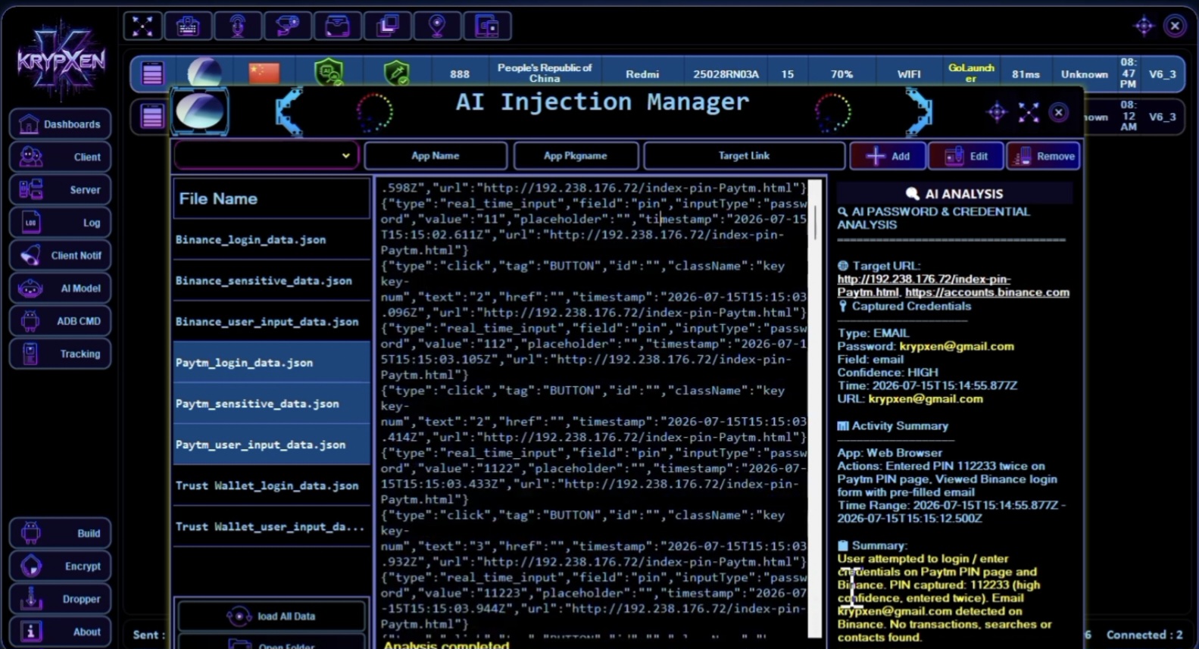1199x649 pixels.
Task: Click the Encrypt button in sidebar
Action: 61,566
